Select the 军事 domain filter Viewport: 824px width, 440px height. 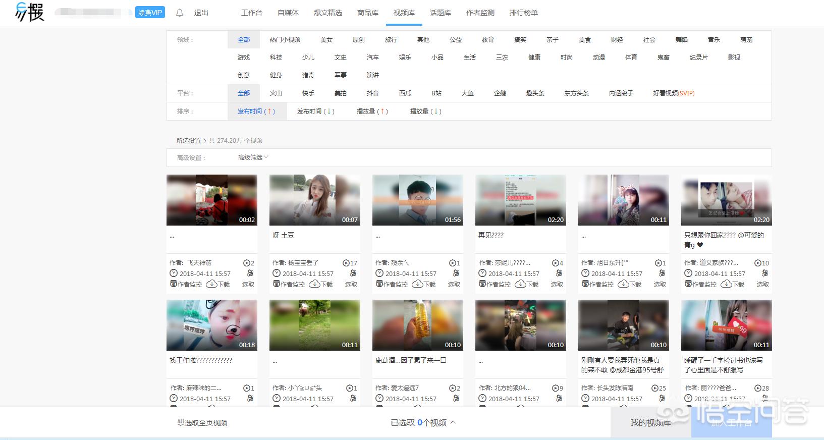(341, 75)
